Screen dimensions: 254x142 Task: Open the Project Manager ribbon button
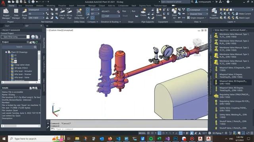tap(6, 14)
